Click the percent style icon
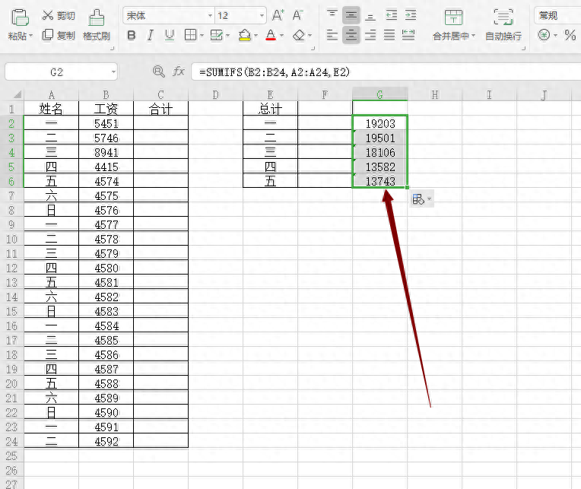This screenshot has width=581, height=489. click(570, 36)
